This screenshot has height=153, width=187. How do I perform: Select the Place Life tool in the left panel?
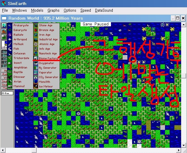pos(4,25)
